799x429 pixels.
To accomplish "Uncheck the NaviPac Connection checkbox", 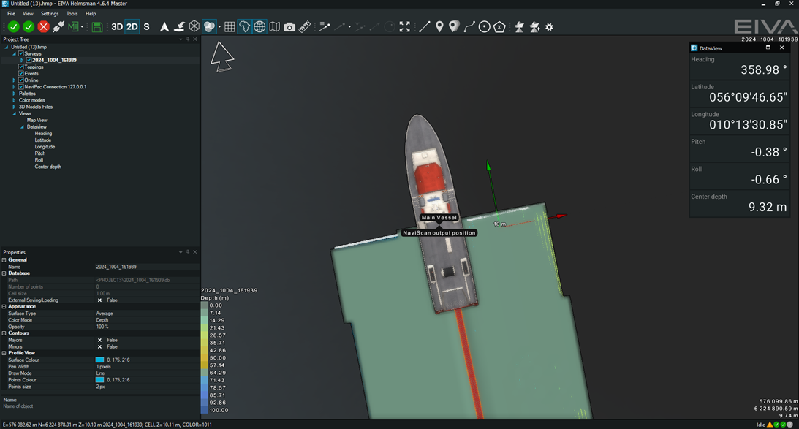I will pyautogui.click(x=21, y=87).
